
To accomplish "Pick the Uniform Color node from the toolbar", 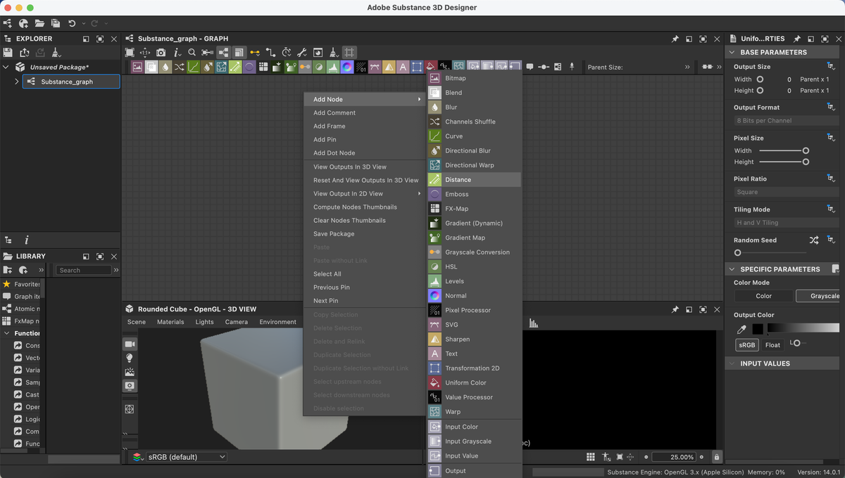I will 430,66.
